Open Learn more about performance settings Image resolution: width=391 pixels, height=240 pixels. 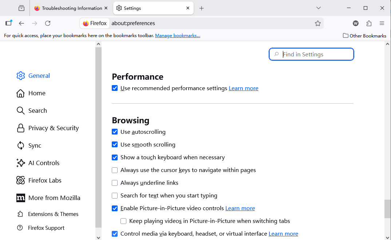(243, 88)
